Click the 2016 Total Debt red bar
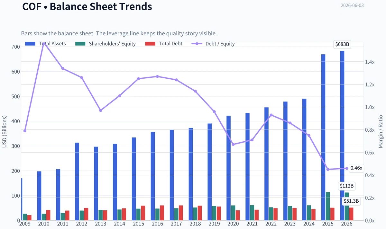 pyautogui.click(x=162, y=213)
